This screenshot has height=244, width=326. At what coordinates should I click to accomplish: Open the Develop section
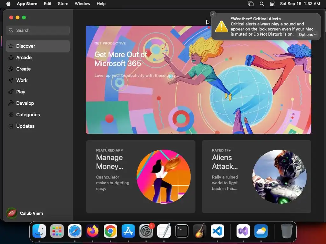tap(38, 103)
